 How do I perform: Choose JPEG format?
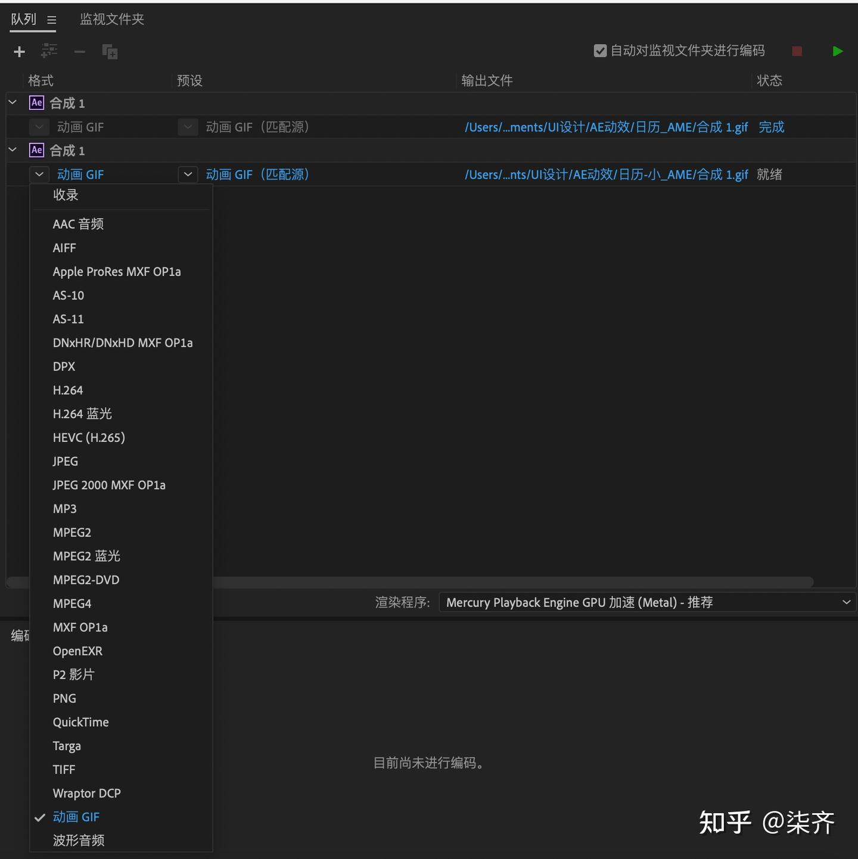122,462
